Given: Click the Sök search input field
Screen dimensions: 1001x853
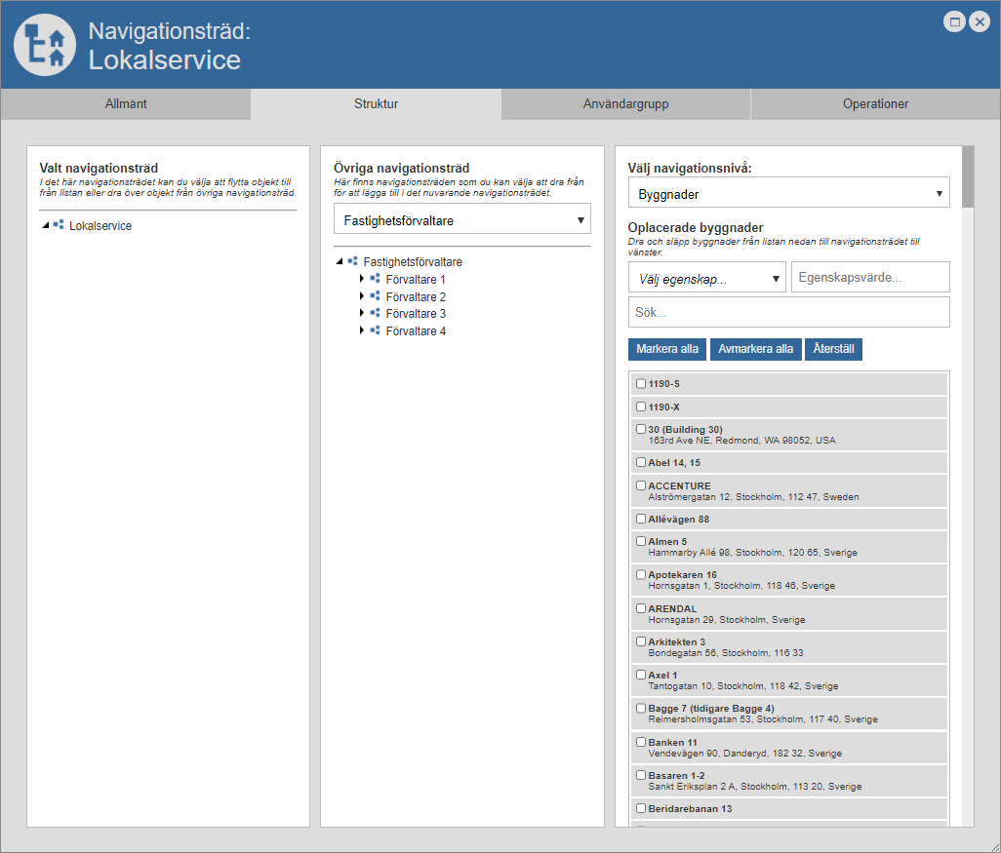Looking at the screenshot, I should [788, 313].
